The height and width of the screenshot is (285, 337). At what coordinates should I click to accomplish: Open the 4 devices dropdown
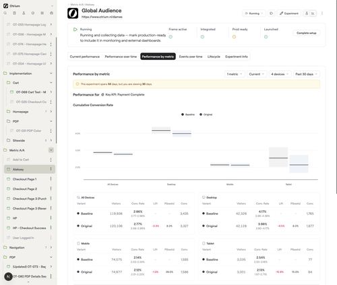[280, 74]
